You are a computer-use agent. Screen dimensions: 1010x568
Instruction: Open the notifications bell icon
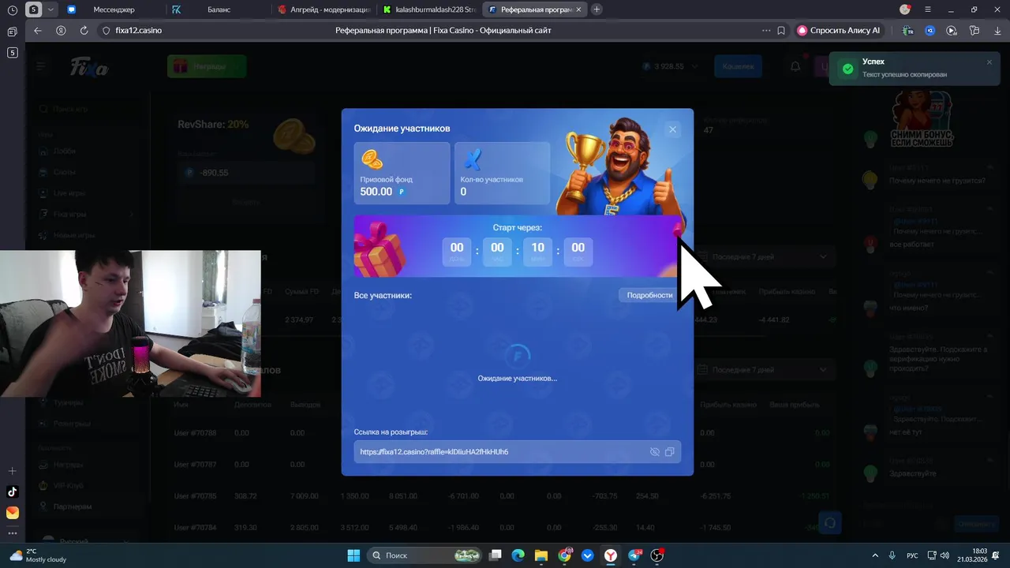795,66
